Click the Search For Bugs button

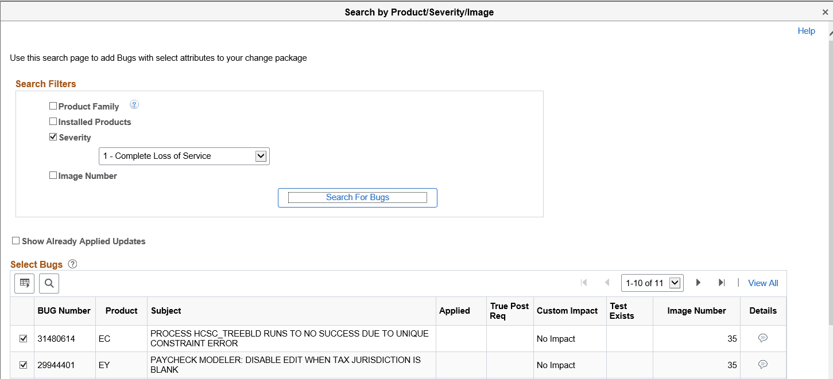[357, 197]
